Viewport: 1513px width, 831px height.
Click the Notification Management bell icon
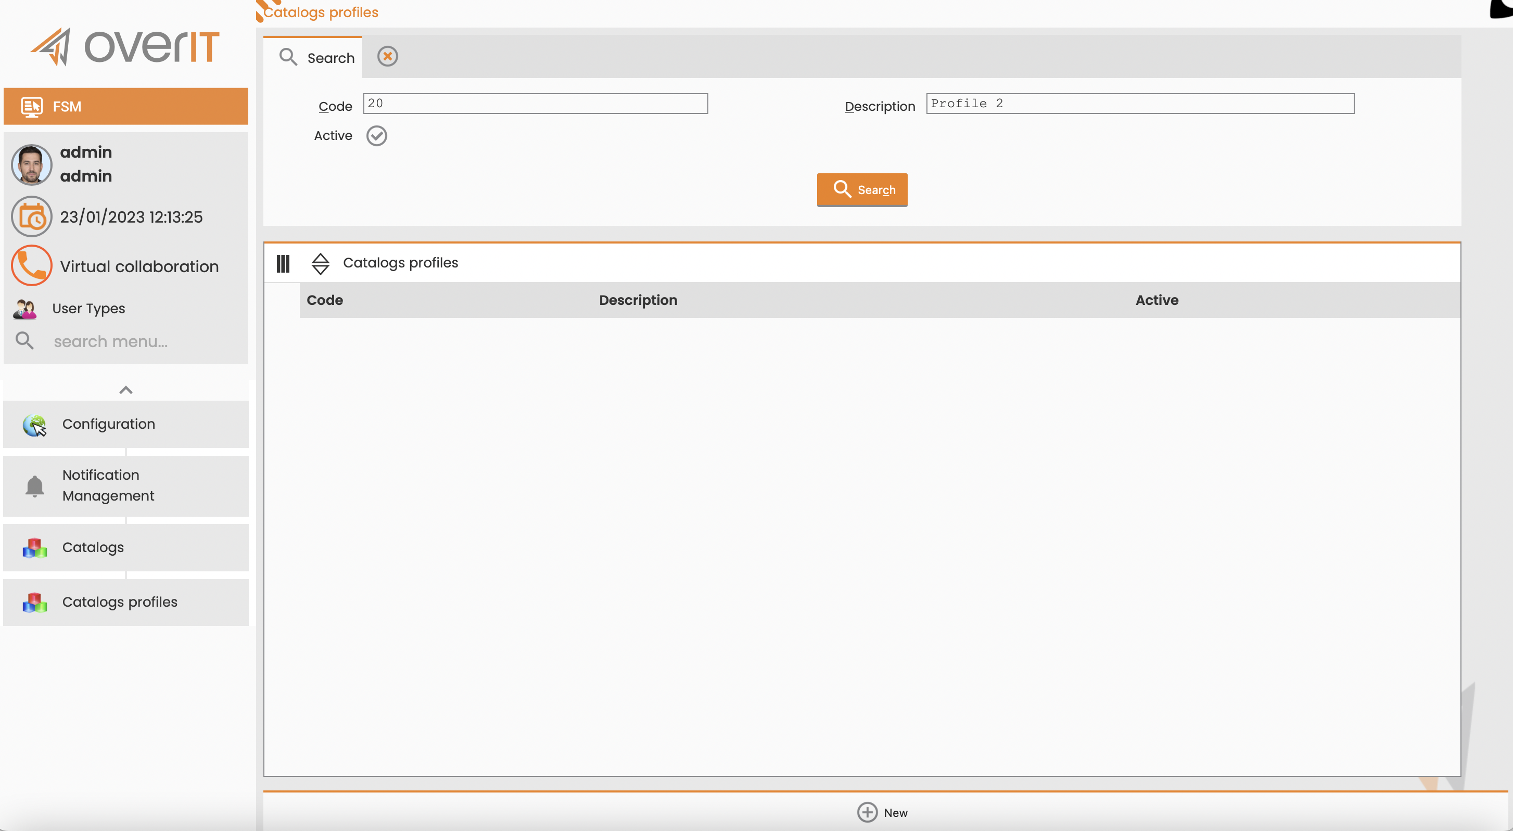(35, 486)
